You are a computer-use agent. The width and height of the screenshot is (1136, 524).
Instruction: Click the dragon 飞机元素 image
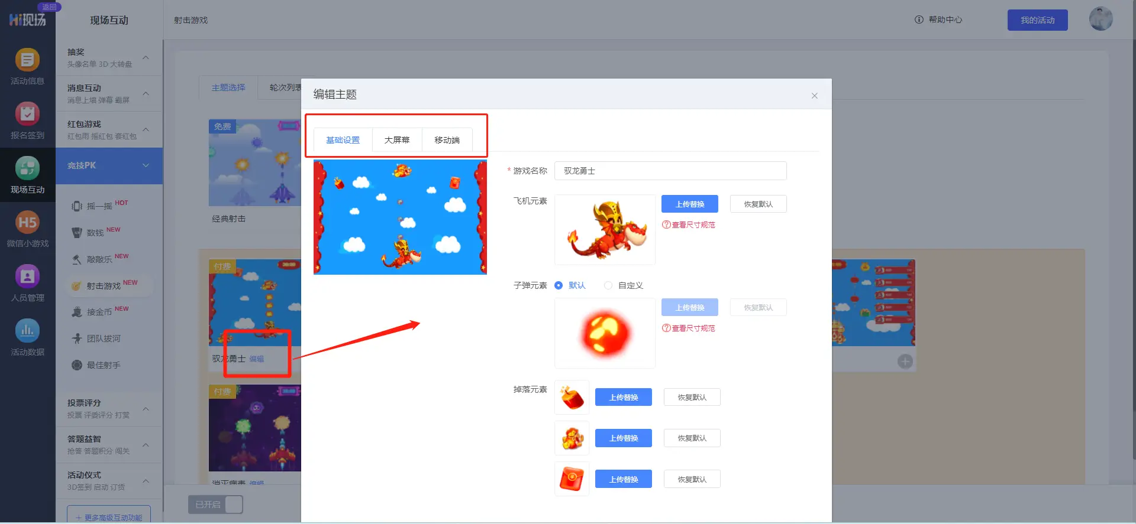pos(605,230)
